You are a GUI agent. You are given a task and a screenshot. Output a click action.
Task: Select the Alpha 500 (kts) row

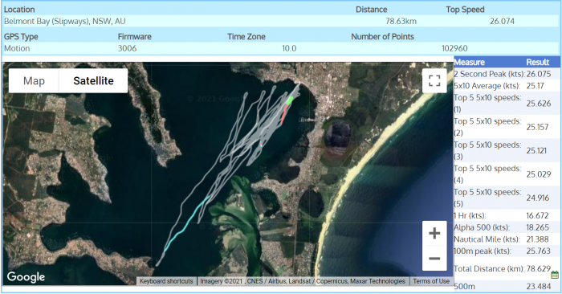point(507,227)
